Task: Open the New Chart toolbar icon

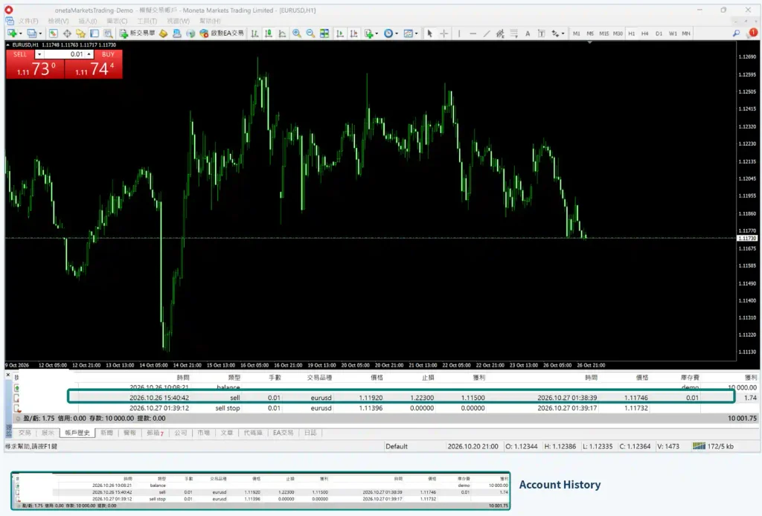Action: (x=11, y=33)
